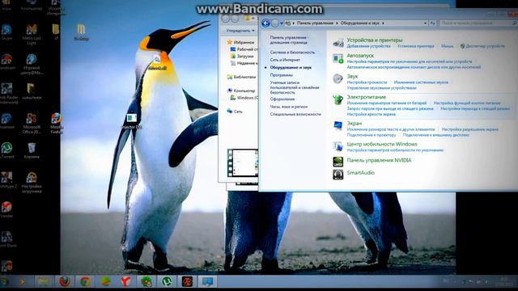The width and height of the screenshot is (518, 291).
Task: Open Google Chrome from the taskbar
Action: click(x=85, y=281)
